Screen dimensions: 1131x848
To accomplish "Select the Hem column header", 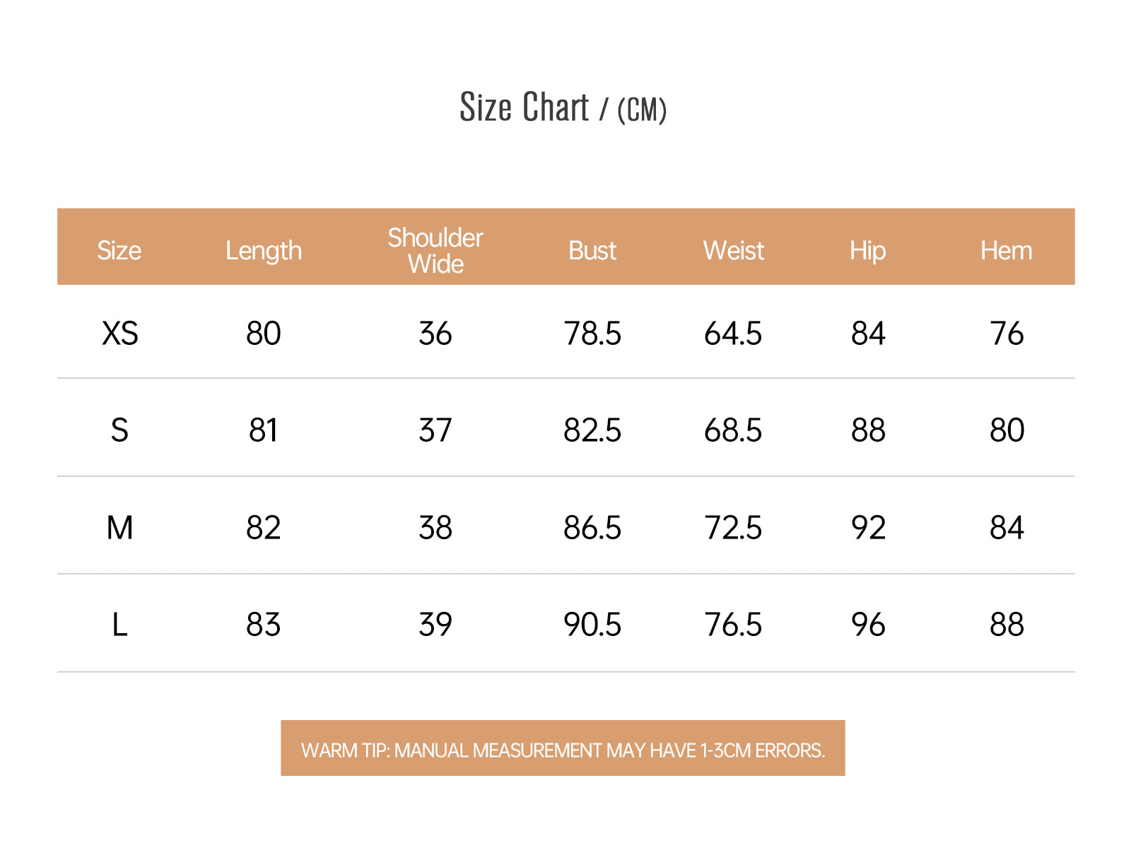I will tap(1006, 251).
